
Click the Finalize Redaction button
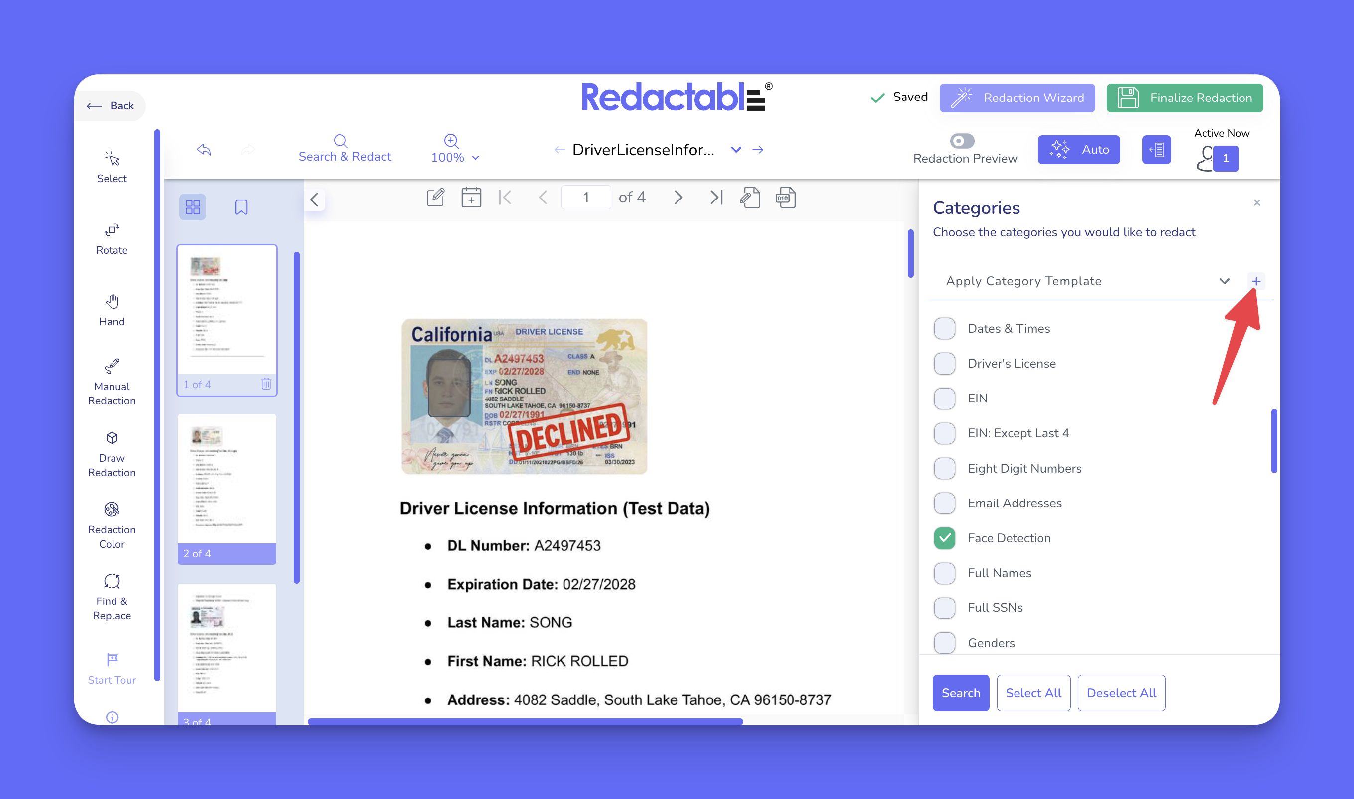pos(1184,98)
